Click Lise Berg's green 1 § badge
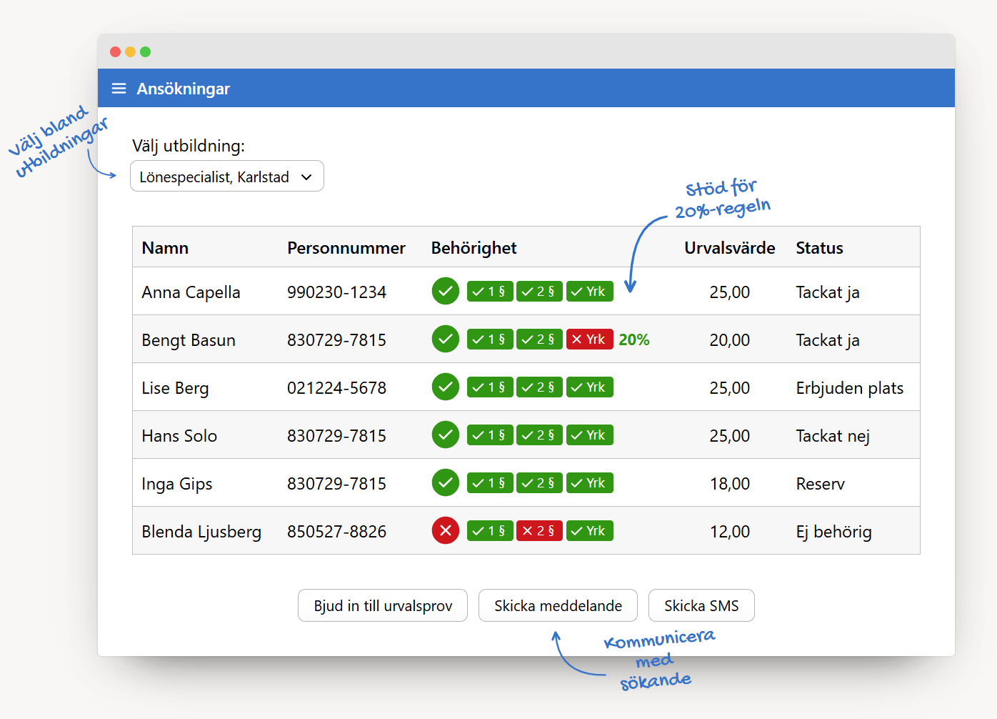The width and height of the screenshot is (997, 719). (490, 387)
